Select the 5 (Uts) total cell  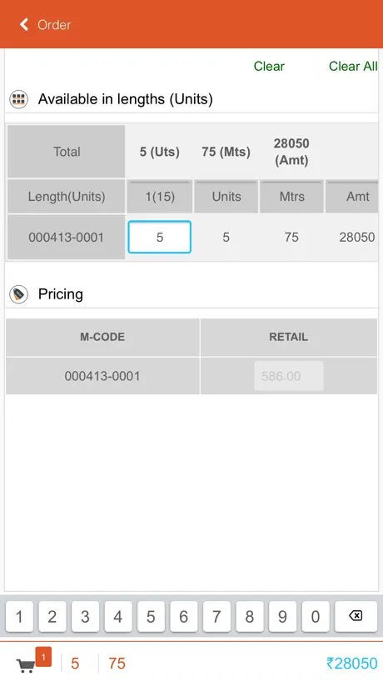coord(159,152)
